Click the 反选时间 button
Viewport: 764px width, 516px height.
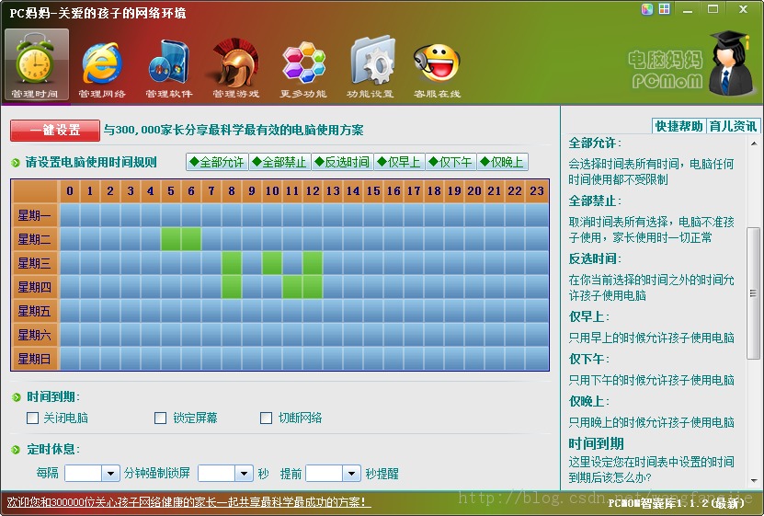pyautogui.click(x=342, y=162)
